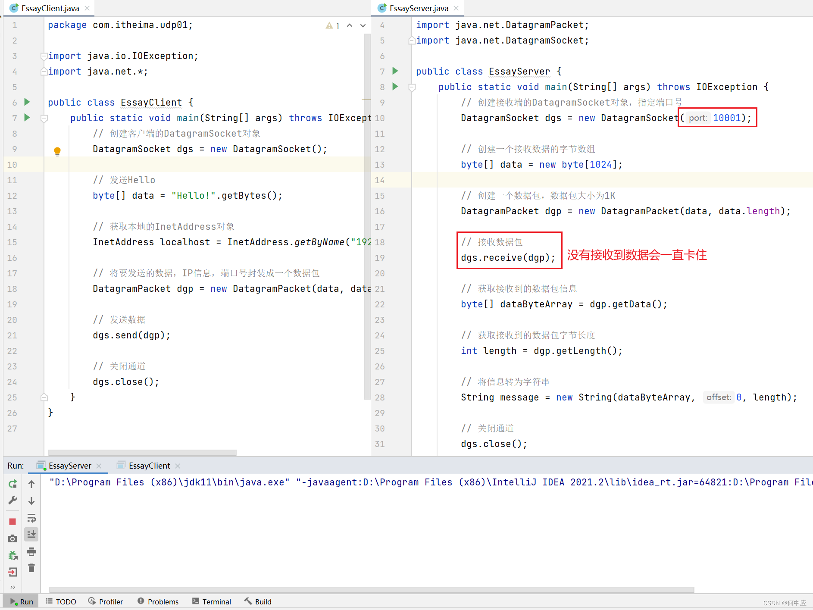Close the EssayClient run tab
The height and width of the screenshot is (610, 813).
pos(178,466)
